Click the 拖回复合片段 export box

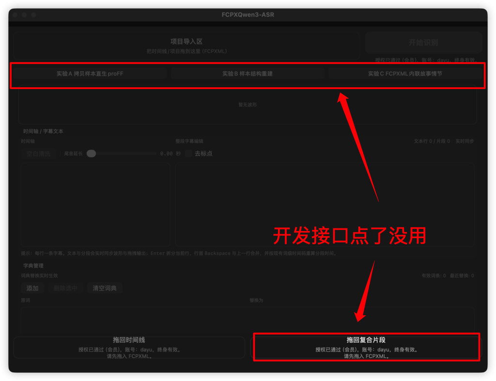366,348
